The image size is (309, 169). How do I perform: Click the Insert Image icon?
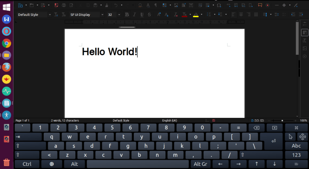click(x=176, y=5)
